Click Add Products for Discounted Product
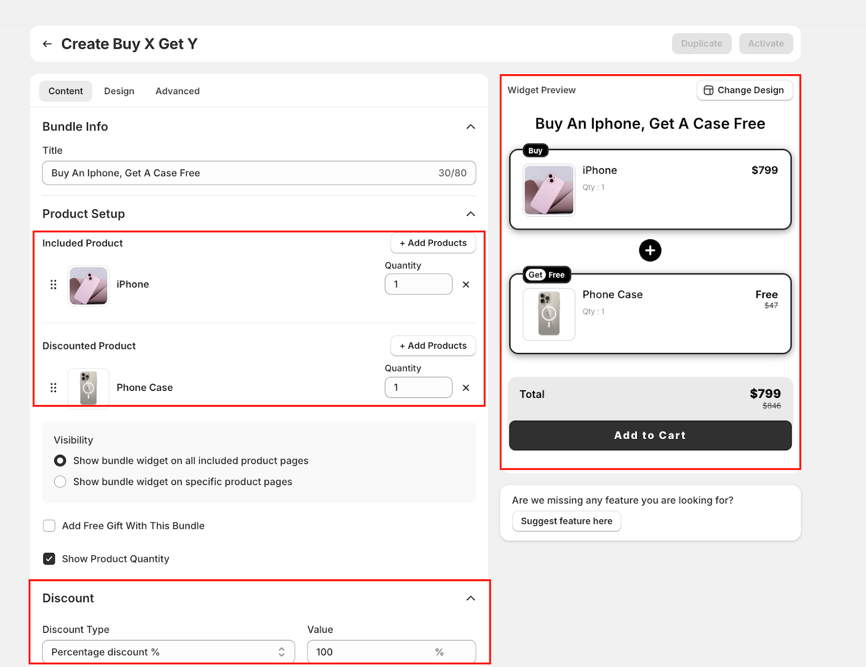The width and height of the screenshot is (866, 667). (433, 346)
